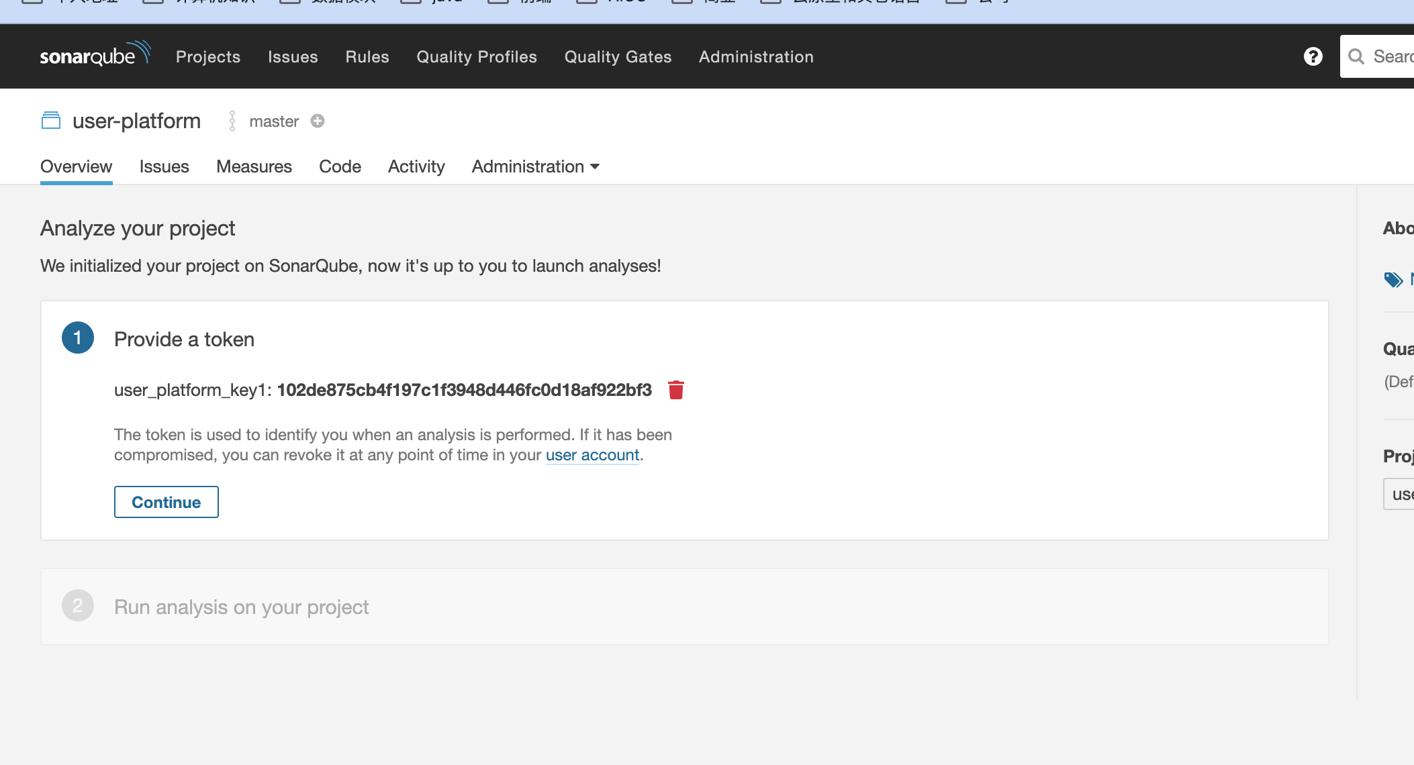Open Issues in the top navigation bar
The width and height of the screenshot is (1414, 765).
[x=293, y=57]
